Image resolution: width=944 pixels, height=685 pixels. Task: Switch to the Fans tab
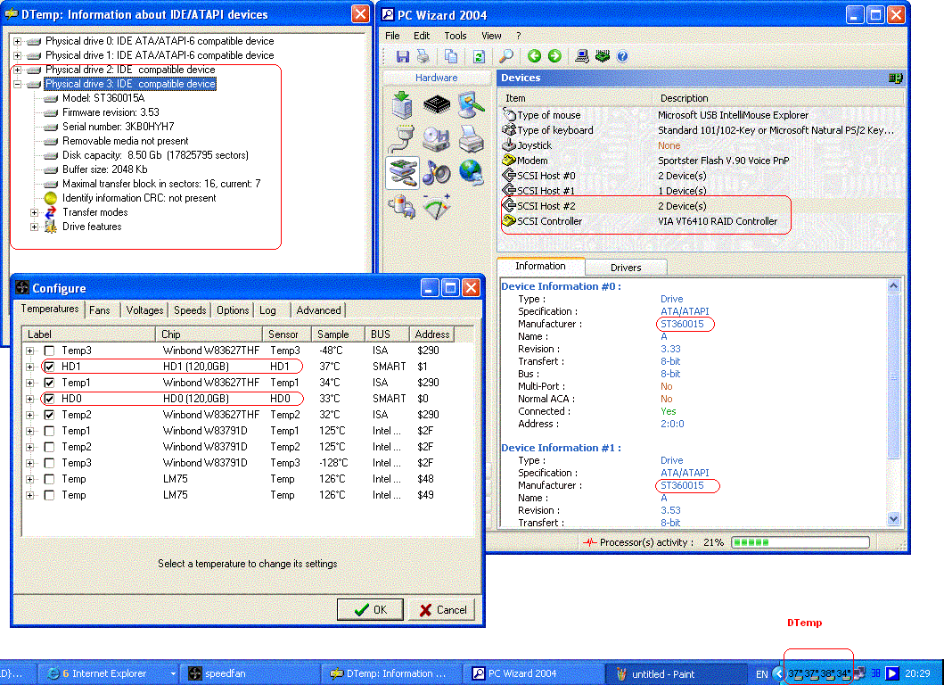pos(100,309)
